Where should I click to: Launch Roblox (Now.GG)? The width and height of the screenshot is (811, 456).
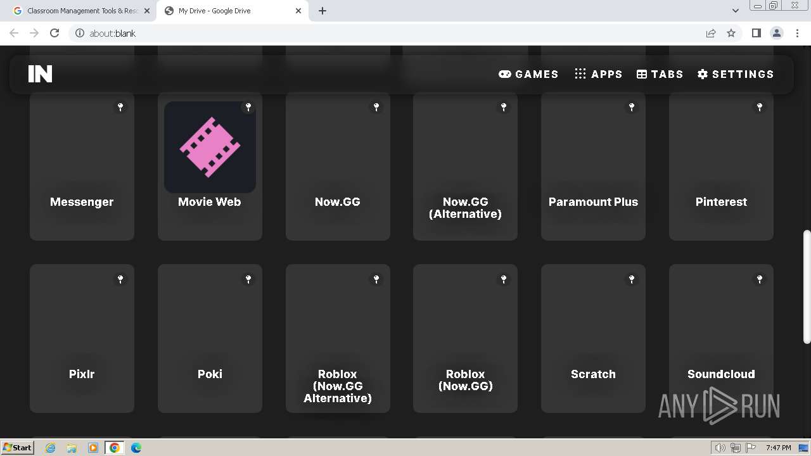pyautogui.click(x=465, y=338)
